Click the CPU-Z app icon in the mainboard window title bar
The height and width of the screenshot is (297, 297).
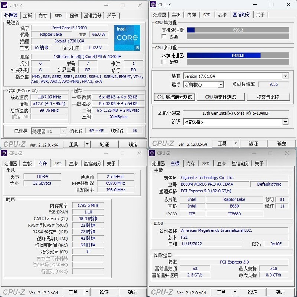tap(152, 153)
